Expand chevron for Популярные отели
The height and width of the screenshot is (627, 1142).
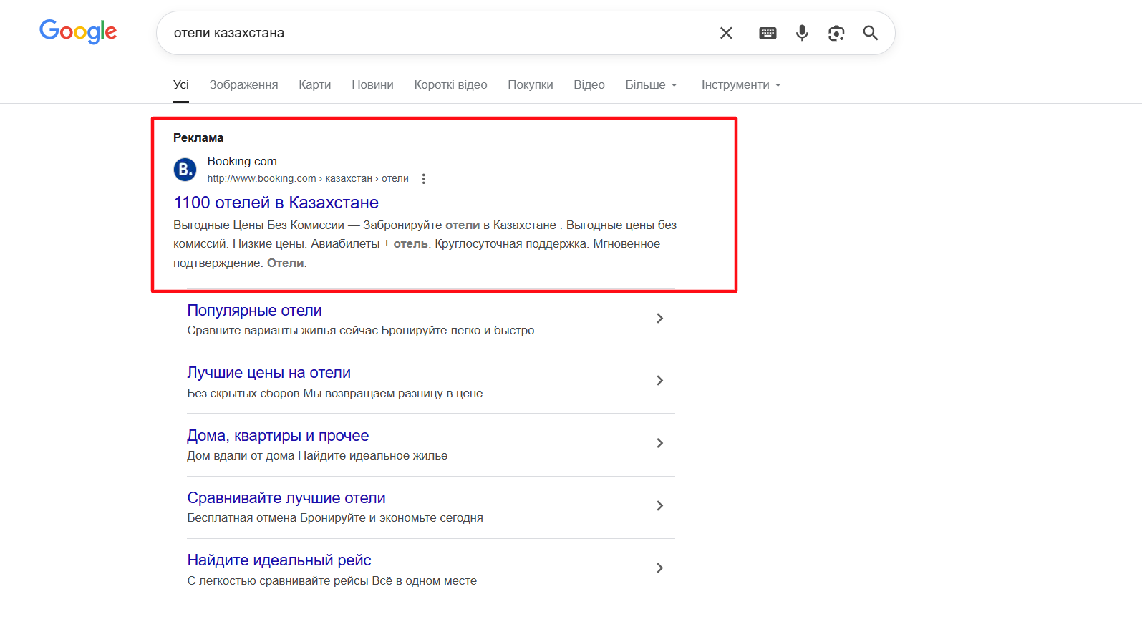[x=659, y=319]
